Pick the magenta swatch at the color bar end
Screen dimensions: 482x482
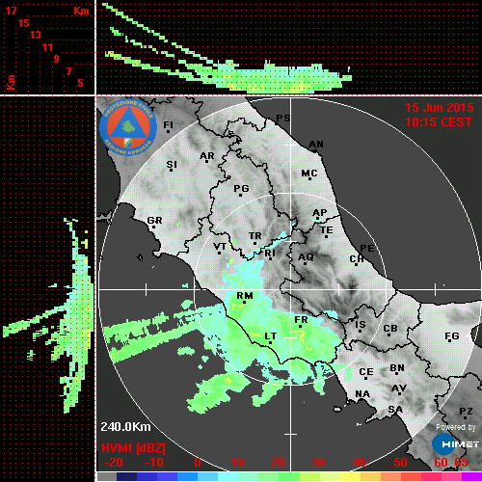tap(471, 477)
